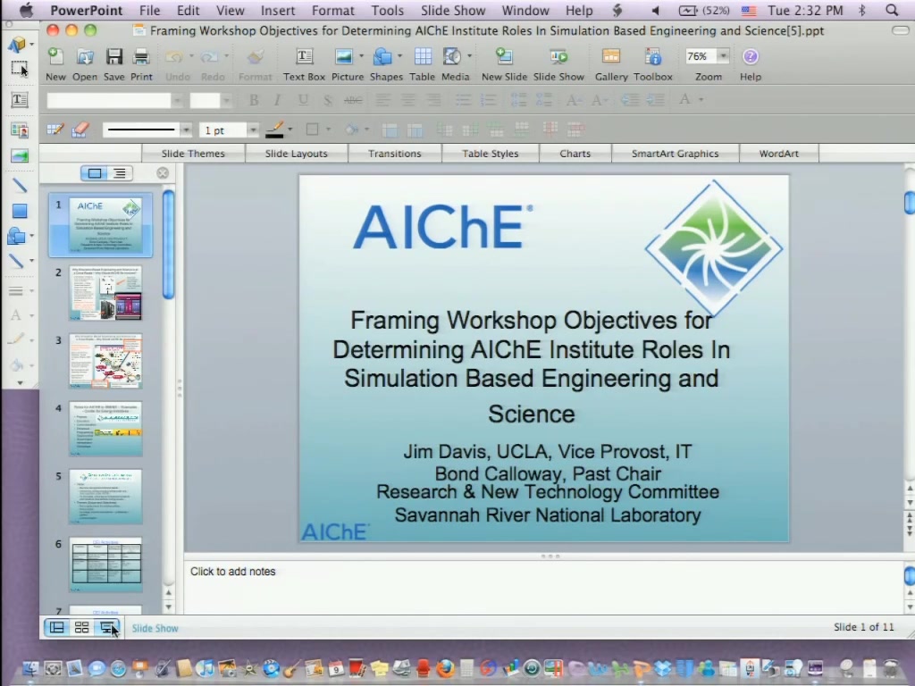The image size is (915, 686).
Task: Click the border color pen swatch
Action: point(274,130)
